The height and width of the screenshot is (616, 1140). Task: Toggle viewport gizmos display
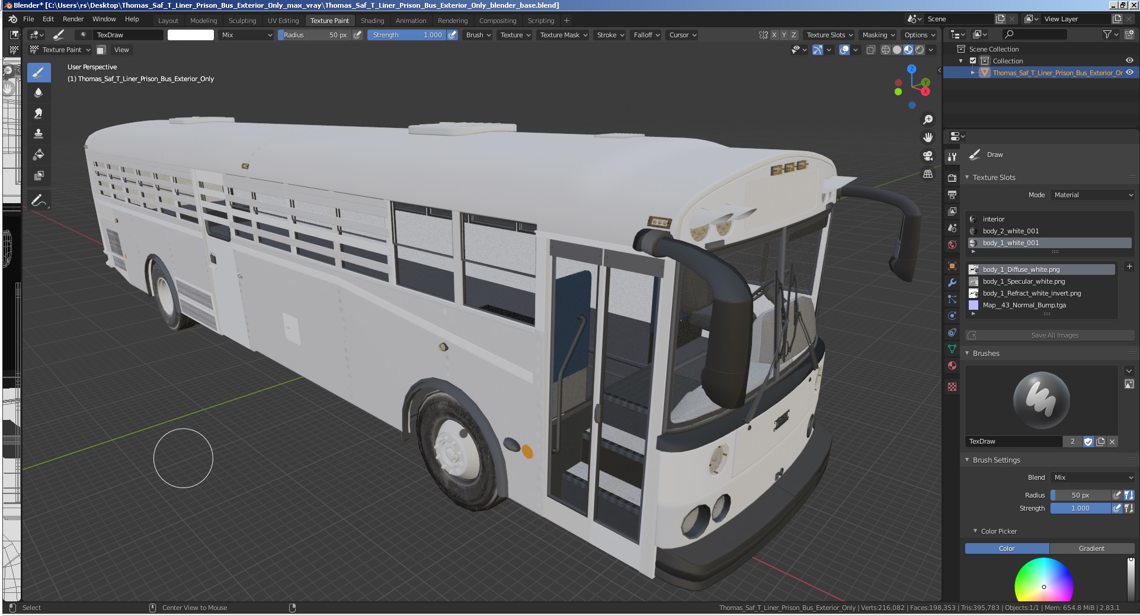(818, 50)
